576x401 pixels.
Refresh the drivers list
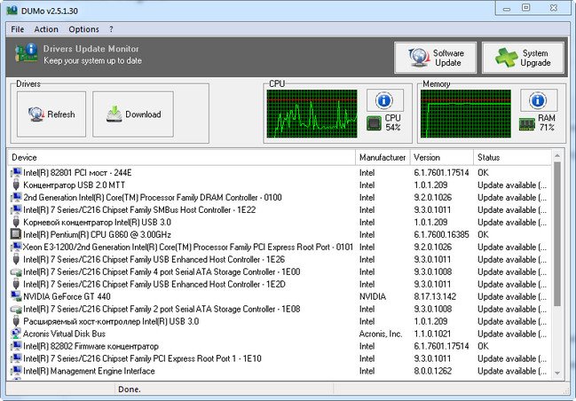tap(51, 114)
